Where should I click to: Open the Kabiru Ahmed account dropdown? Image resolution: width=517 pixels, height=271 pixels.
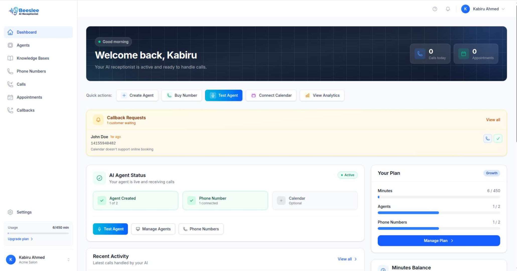pos(483,9)
